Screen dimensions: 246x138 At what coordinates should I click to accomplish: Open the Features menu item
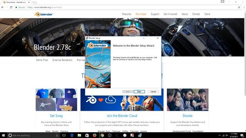pos(126,14)
